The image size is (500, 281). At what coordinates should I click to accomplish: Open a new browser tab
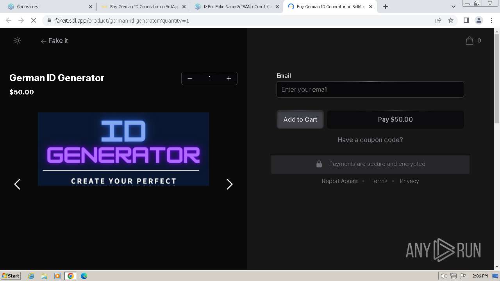(386, 7)
